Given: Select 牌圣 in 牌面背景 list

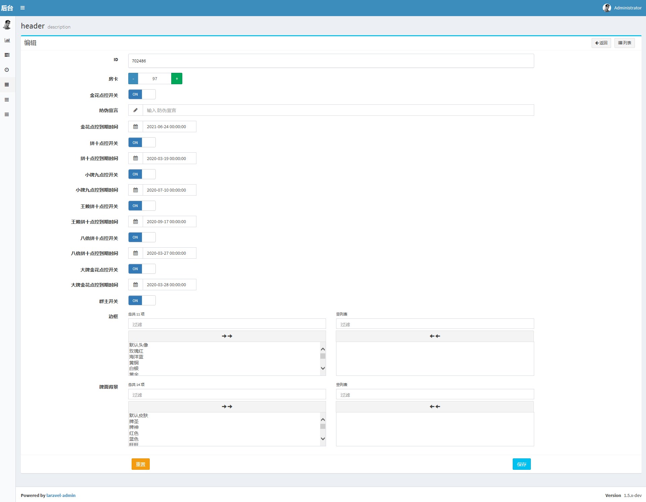Looking at the screenshot, I should point(224,421).
